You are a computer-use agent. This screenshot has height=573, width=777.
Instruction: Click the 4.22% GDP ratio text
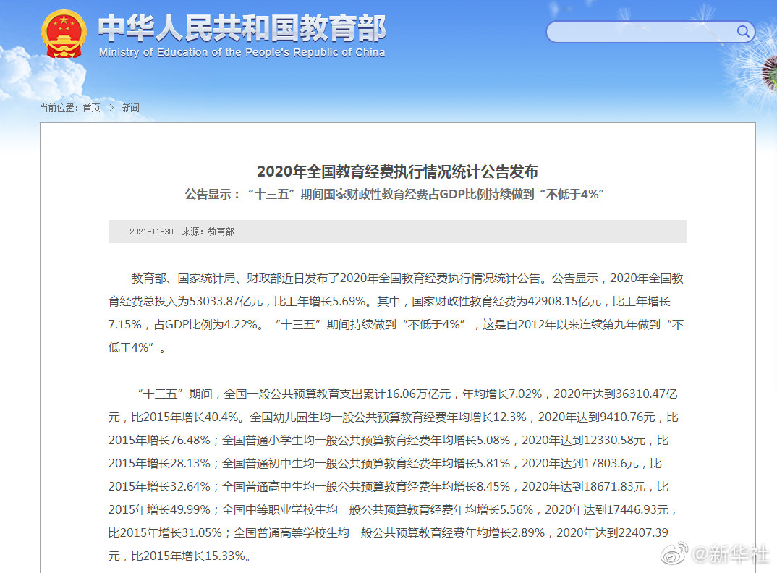tap(238, 324)
